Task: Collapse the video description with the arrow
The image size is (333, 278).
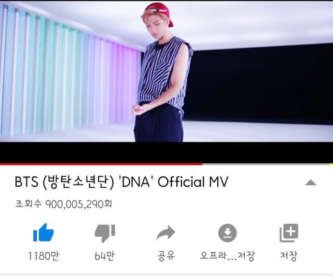Action: tap(311, 183)
